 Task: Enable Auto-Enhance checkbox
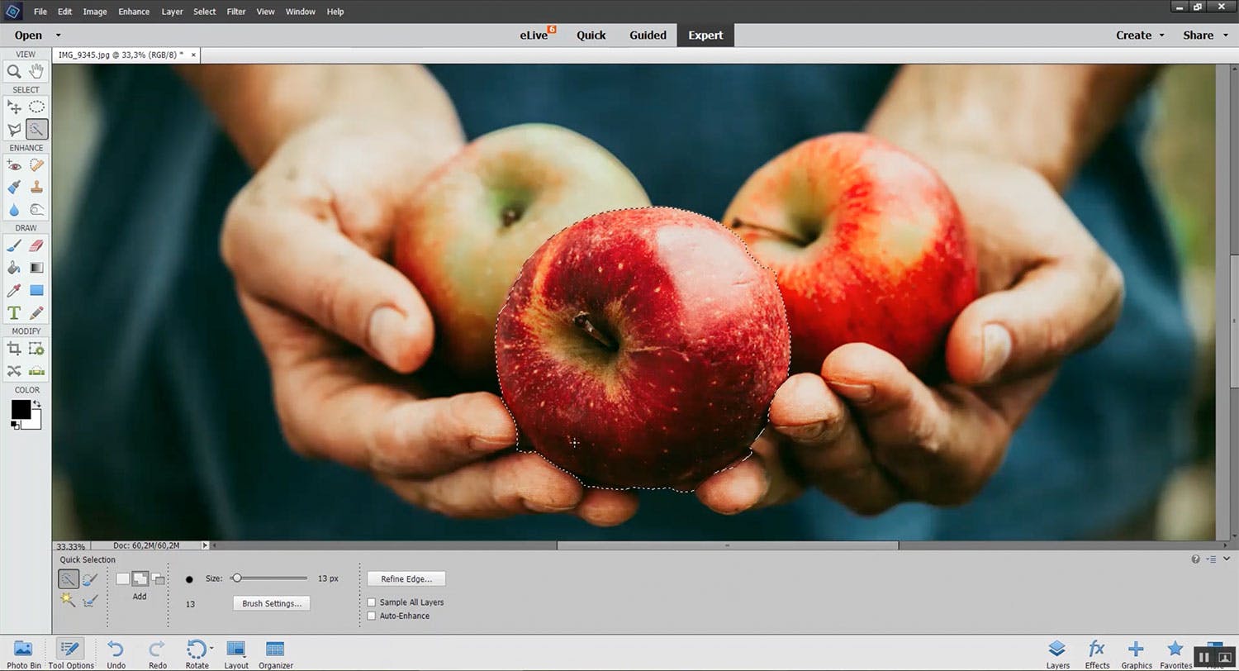(372, 616)
